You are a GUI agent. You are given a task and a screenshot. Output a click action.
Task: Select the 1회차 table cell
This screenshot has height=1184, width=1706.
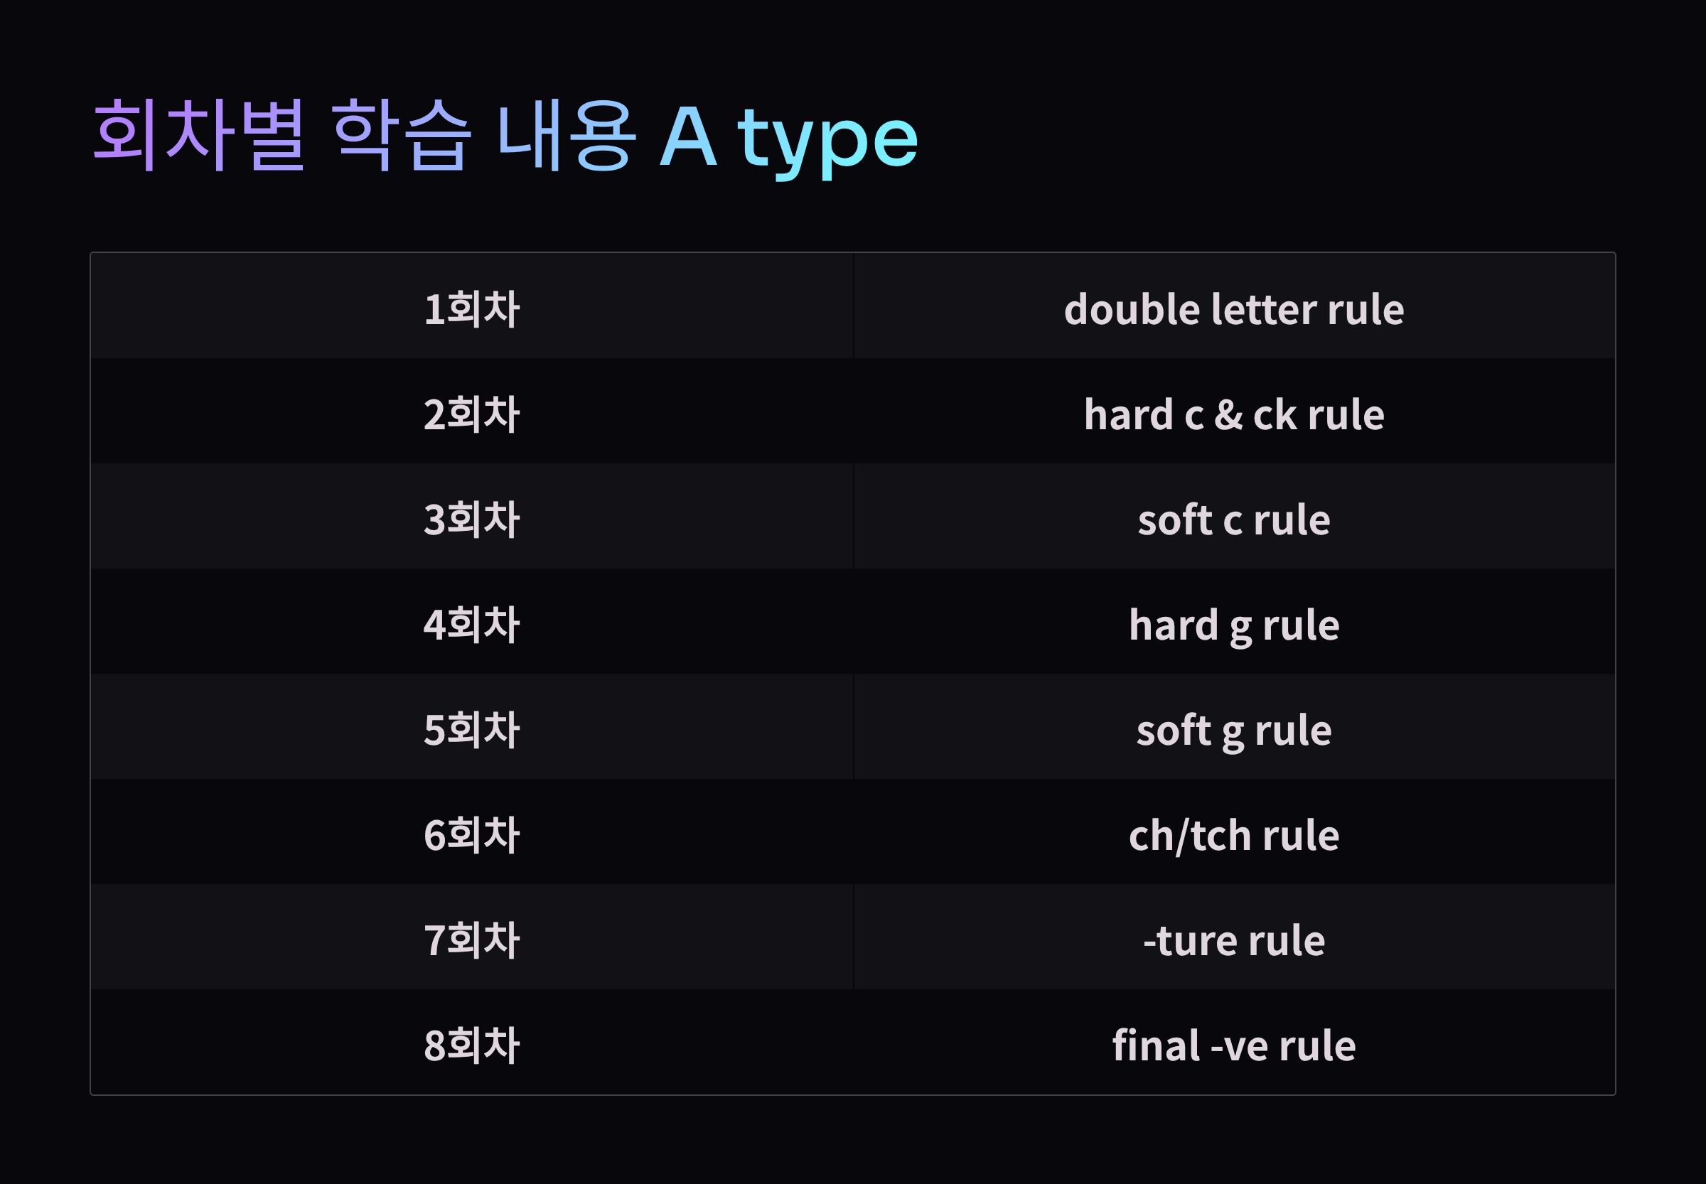click(x=472, y=308)
